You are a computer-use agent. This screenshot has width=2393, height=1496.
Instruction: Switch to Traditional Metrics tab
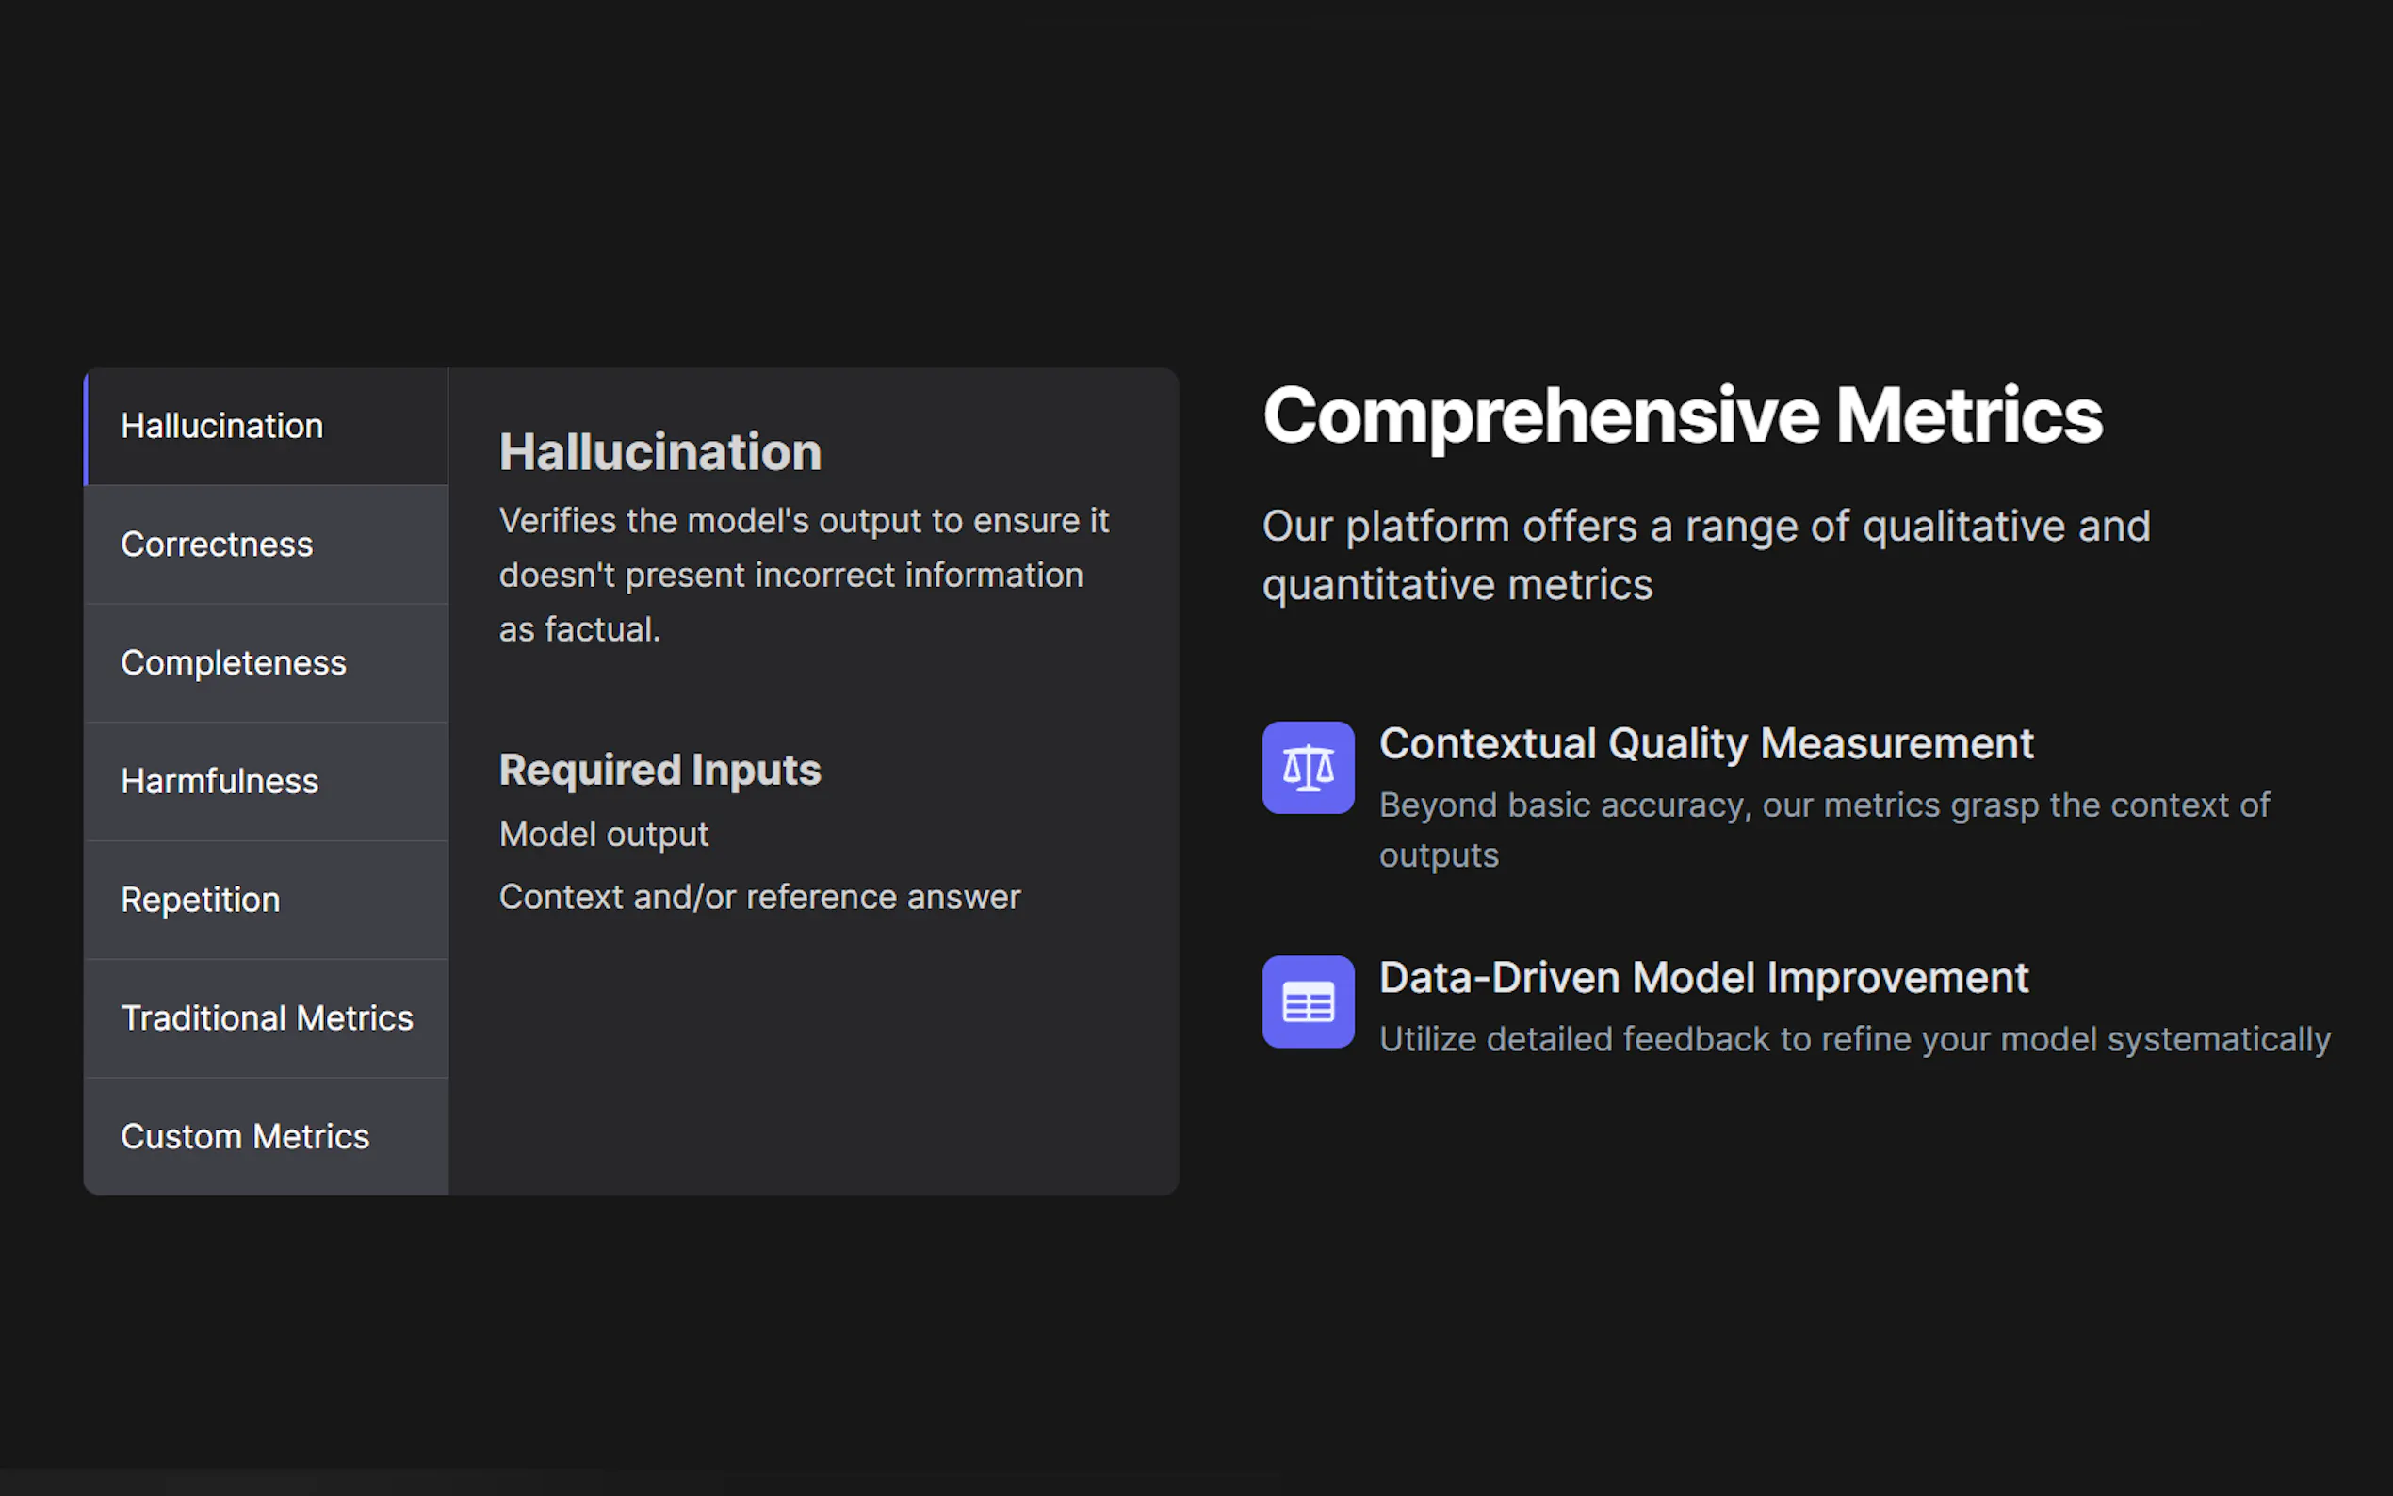(268, 1018)
